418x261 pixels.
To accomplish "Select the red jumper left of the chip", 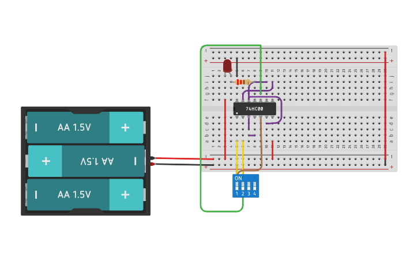I will (x=225, y=130).
